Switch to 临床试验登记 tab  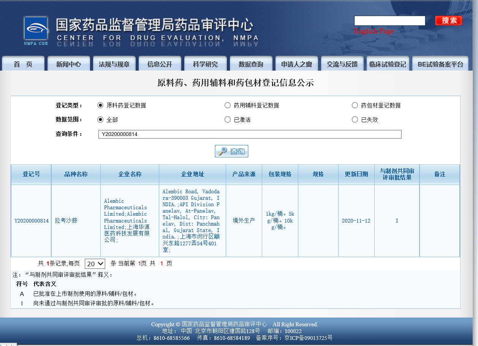pos(387,63)
